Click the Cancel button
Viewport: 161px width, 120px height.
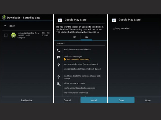(x=67, y=100)
